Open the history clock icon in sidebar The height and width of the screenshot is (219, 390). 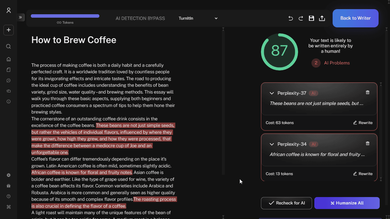click(9, 80)
